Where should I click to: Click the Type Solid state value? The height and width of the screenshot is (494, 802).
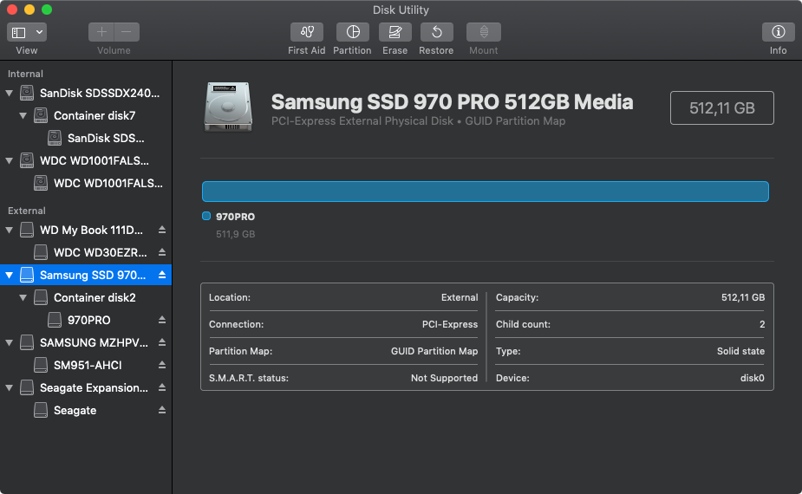point(740,351)
